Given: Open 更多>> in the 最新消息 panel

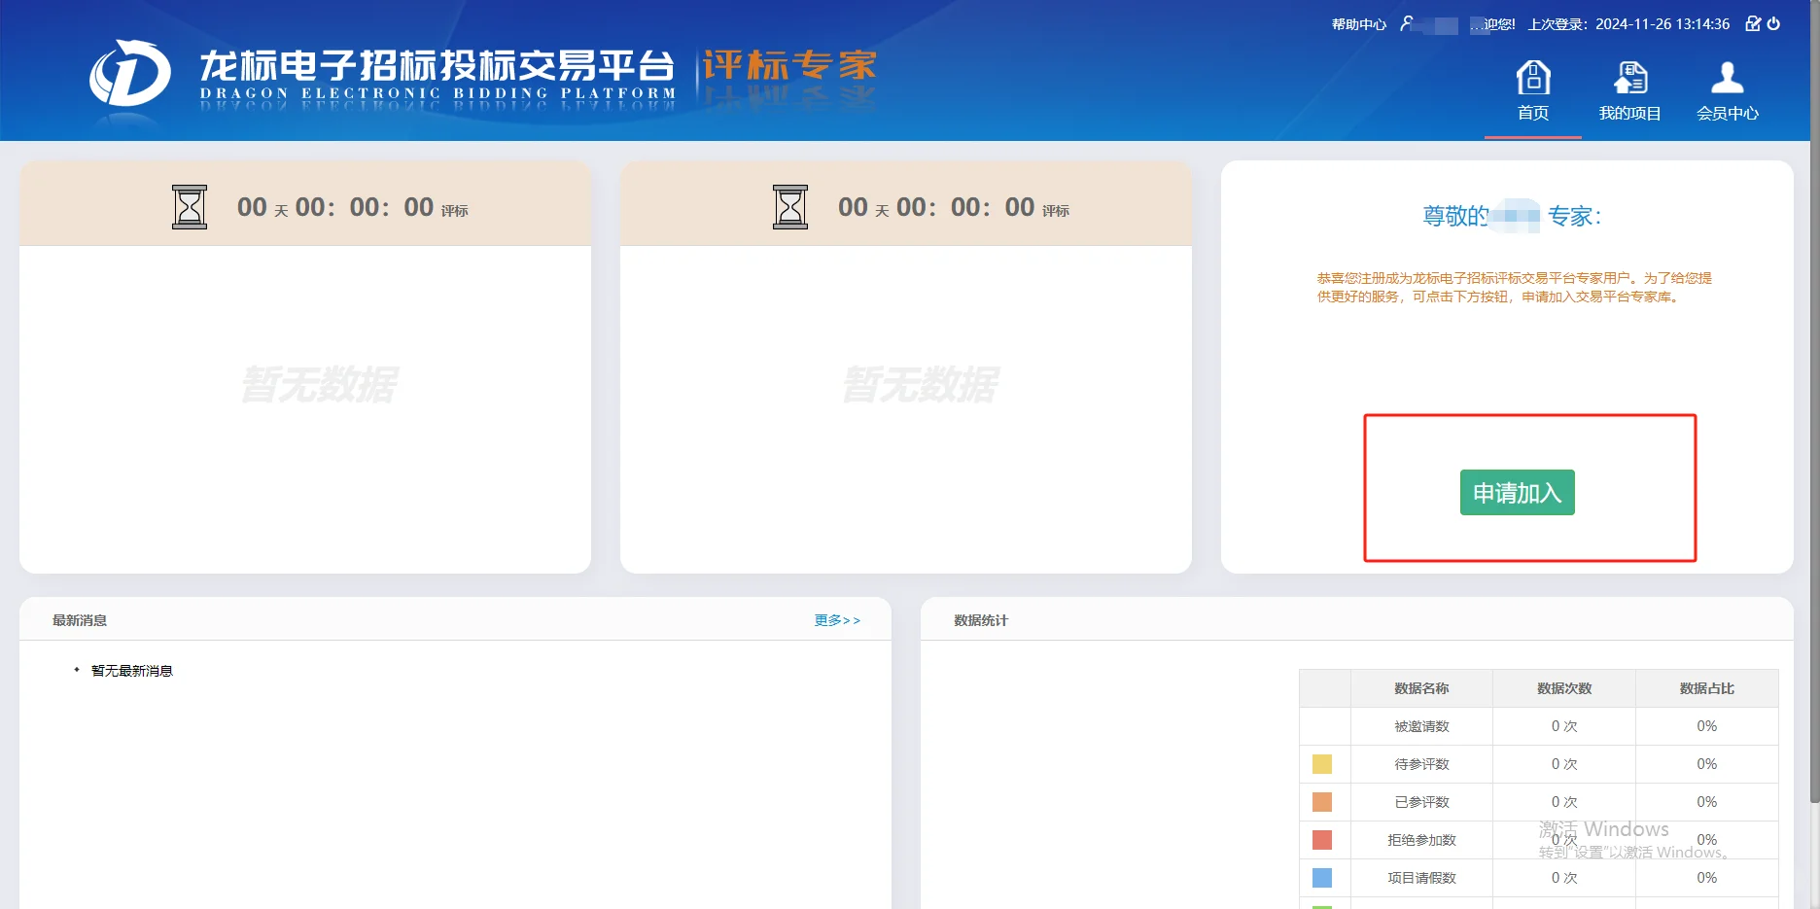Looking at the screenshot, I should 837,619.
